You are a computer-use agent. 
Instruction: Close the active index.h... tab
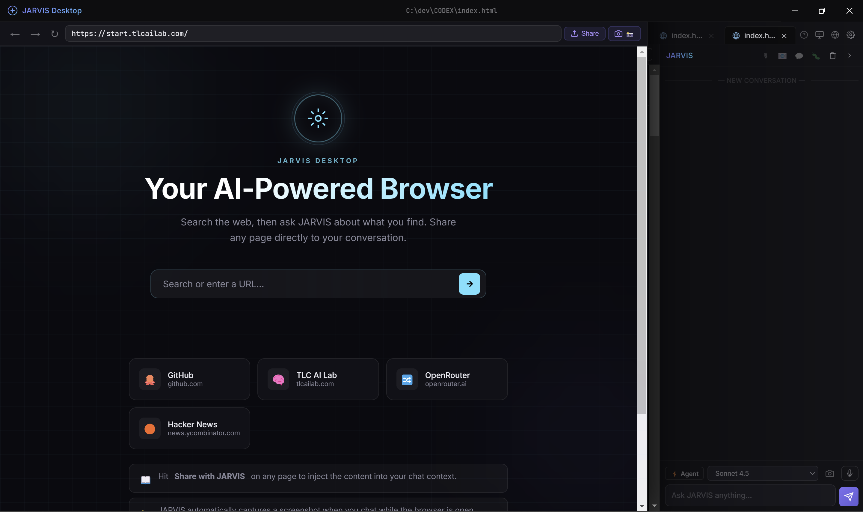tap(784, 36)
